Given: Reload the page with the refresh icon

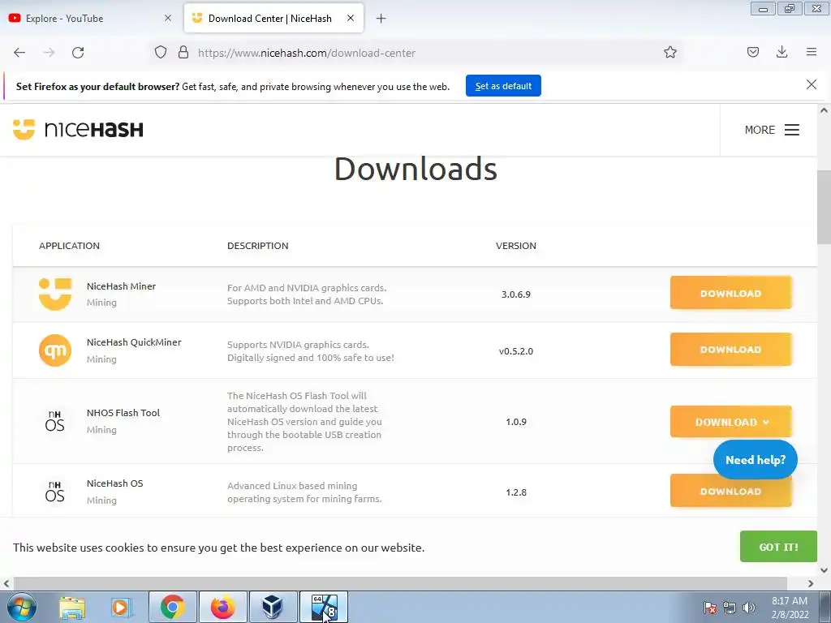Looking at the screenshot, I should (x=78, y=53).
